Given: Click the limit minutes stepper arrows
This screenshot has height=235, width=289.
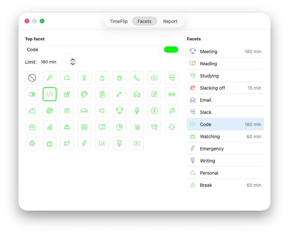Looking at the screenshot, I should (73, 62).
